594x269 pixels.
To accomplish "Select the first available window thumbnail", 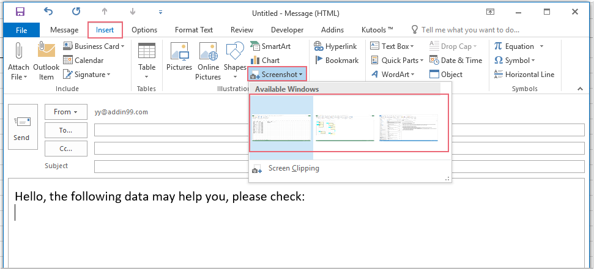I will [281, 127].
